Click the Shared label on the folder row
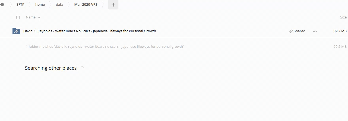 pyautogui.click(x=299, y=31)
